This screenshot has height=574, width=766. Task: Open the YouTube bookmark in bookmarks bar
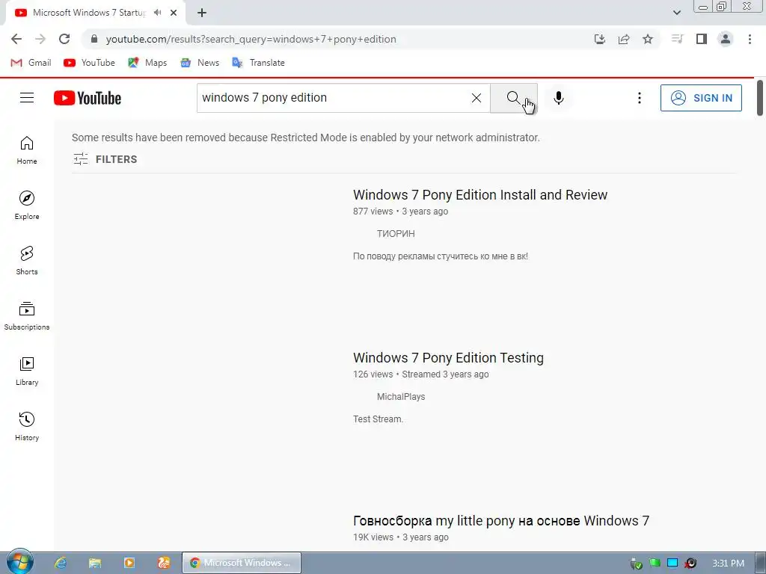[90, 63]
